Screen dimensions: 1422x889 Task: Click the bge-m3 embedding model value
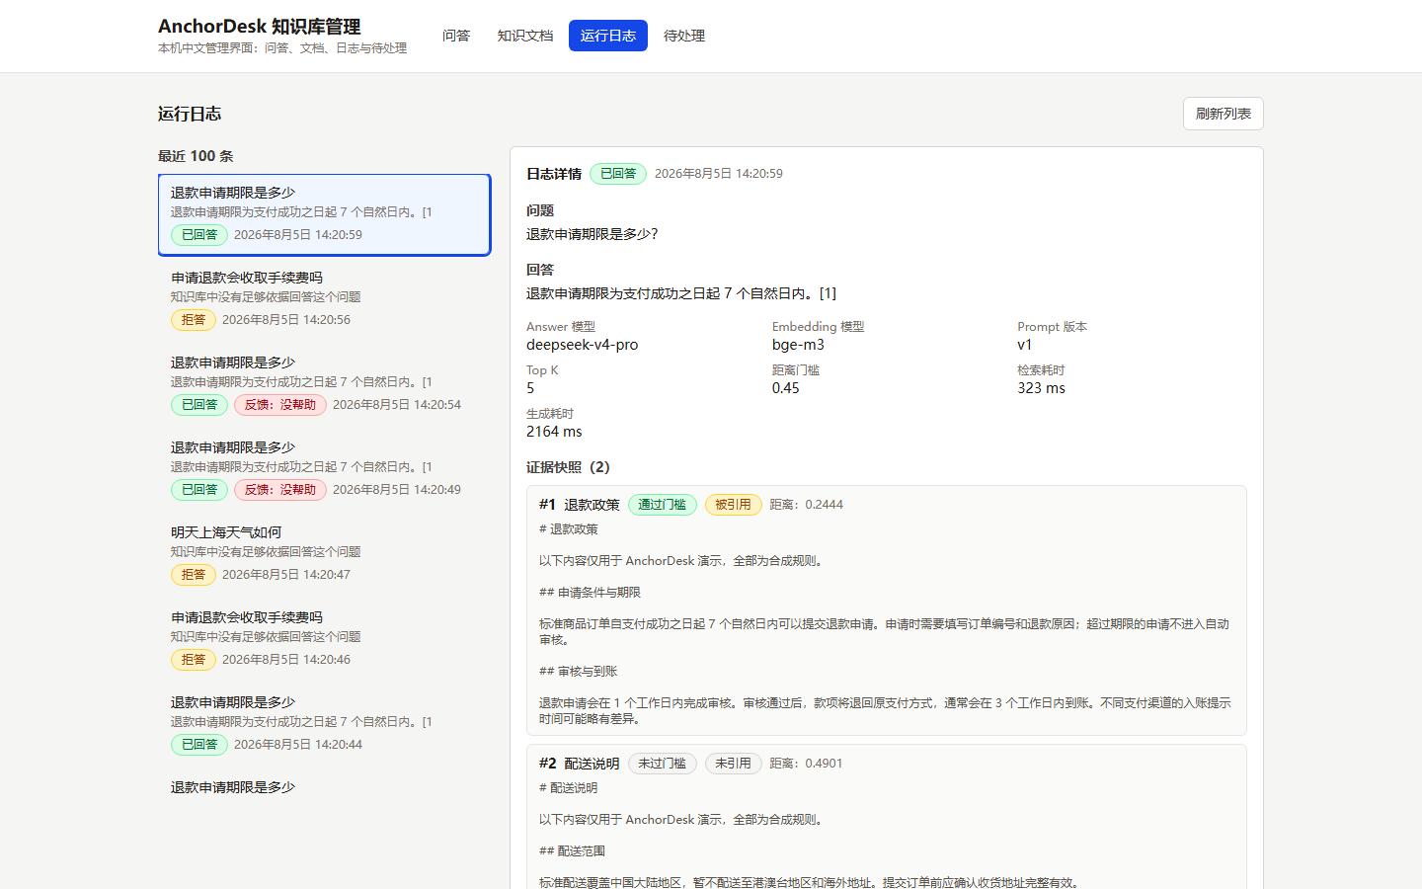click(798, 345)
